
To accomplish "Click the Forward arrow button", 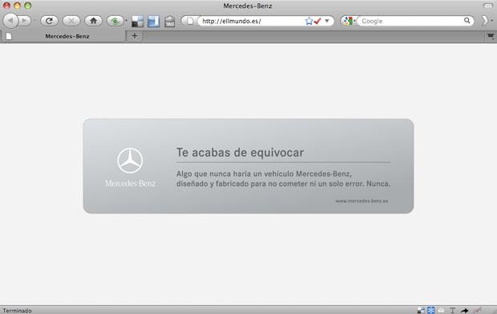I will click(24, 21).
